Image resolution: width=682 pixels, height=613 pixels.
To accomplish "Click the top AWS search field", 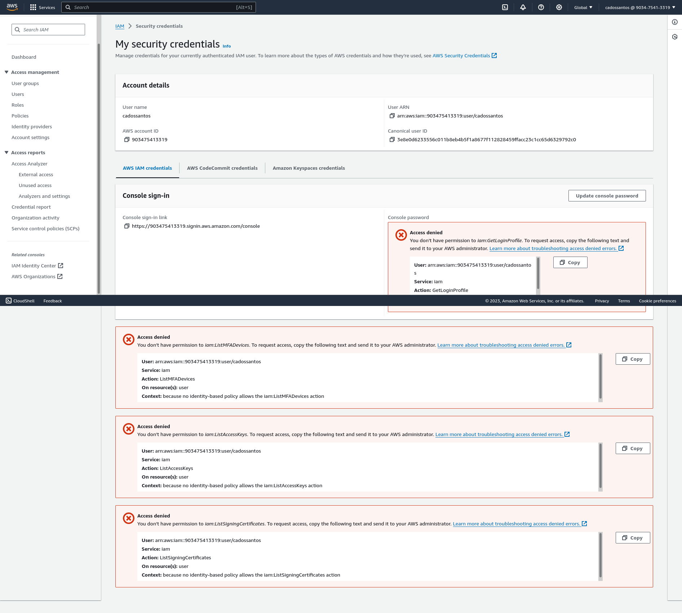I will [159, 7].
